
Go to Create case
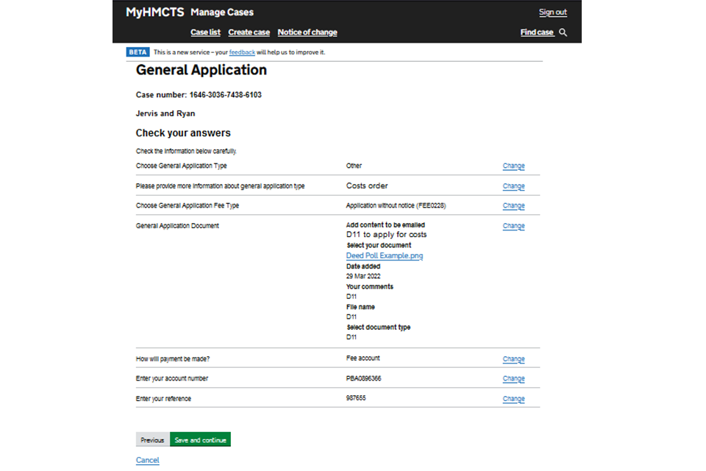(249, 32)
